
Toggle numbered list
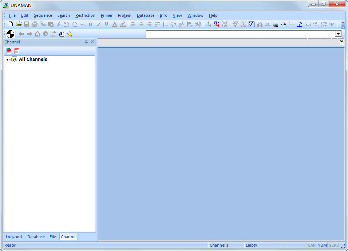pos(166,24)
